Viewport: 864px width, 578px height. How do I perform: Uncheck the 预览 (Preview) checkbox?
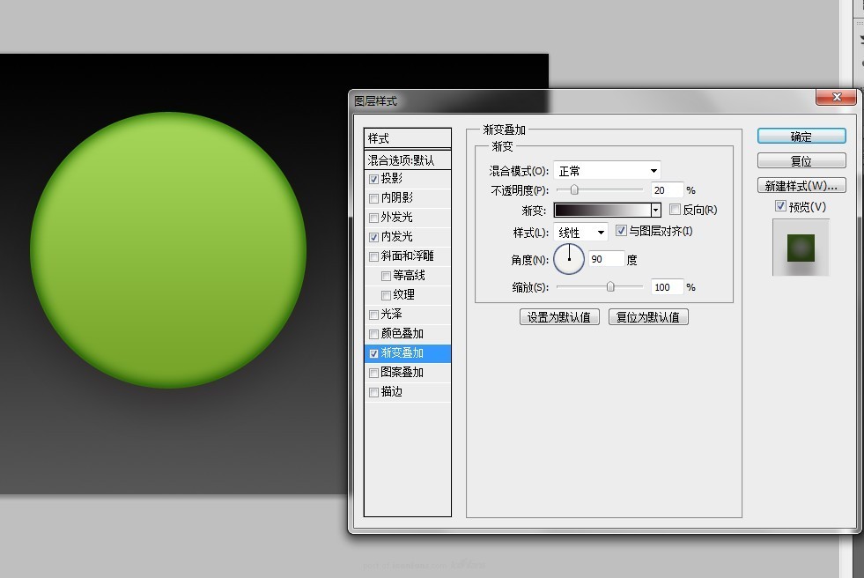780,205
